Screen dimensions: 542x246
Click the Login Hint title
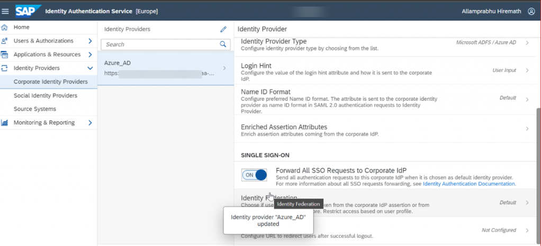256,65
